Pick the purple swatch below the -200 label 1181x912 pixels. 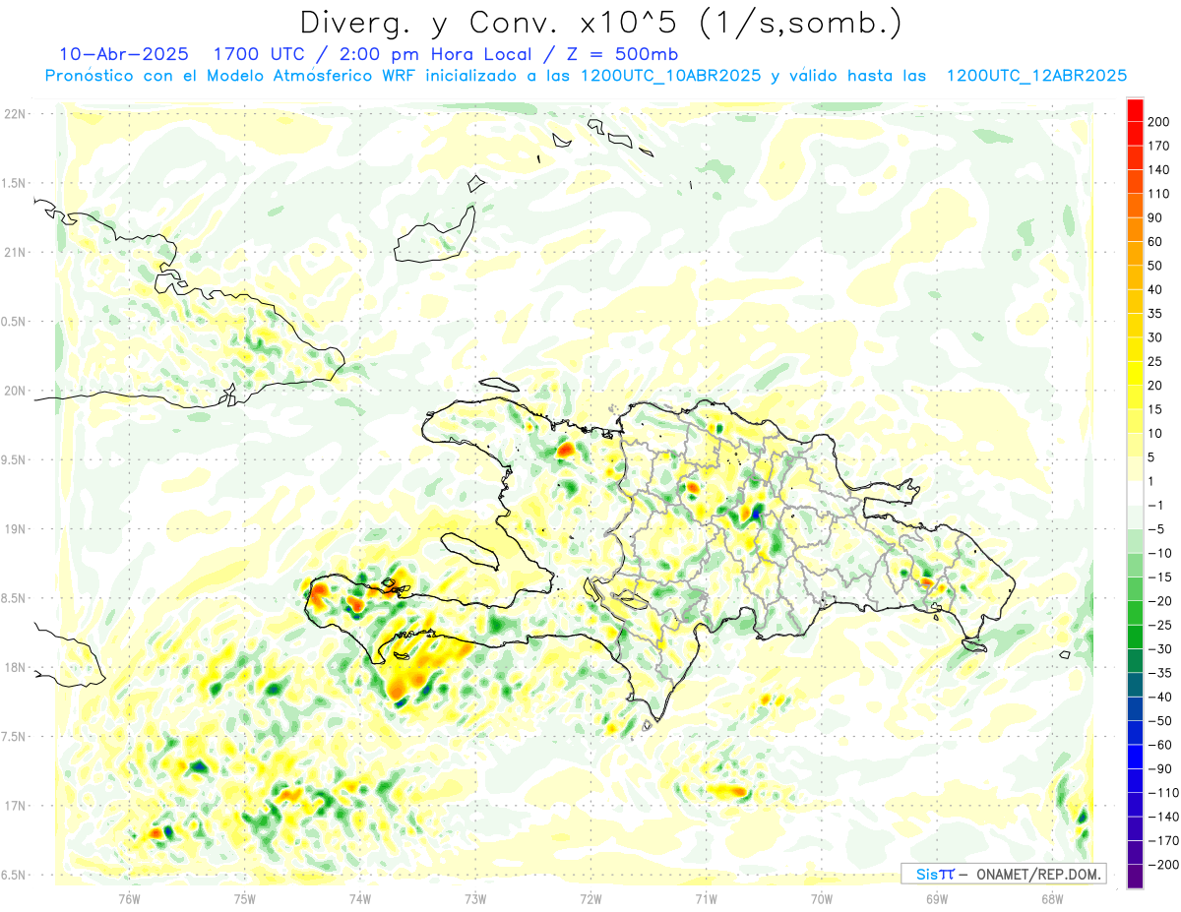coord(1135,877)
